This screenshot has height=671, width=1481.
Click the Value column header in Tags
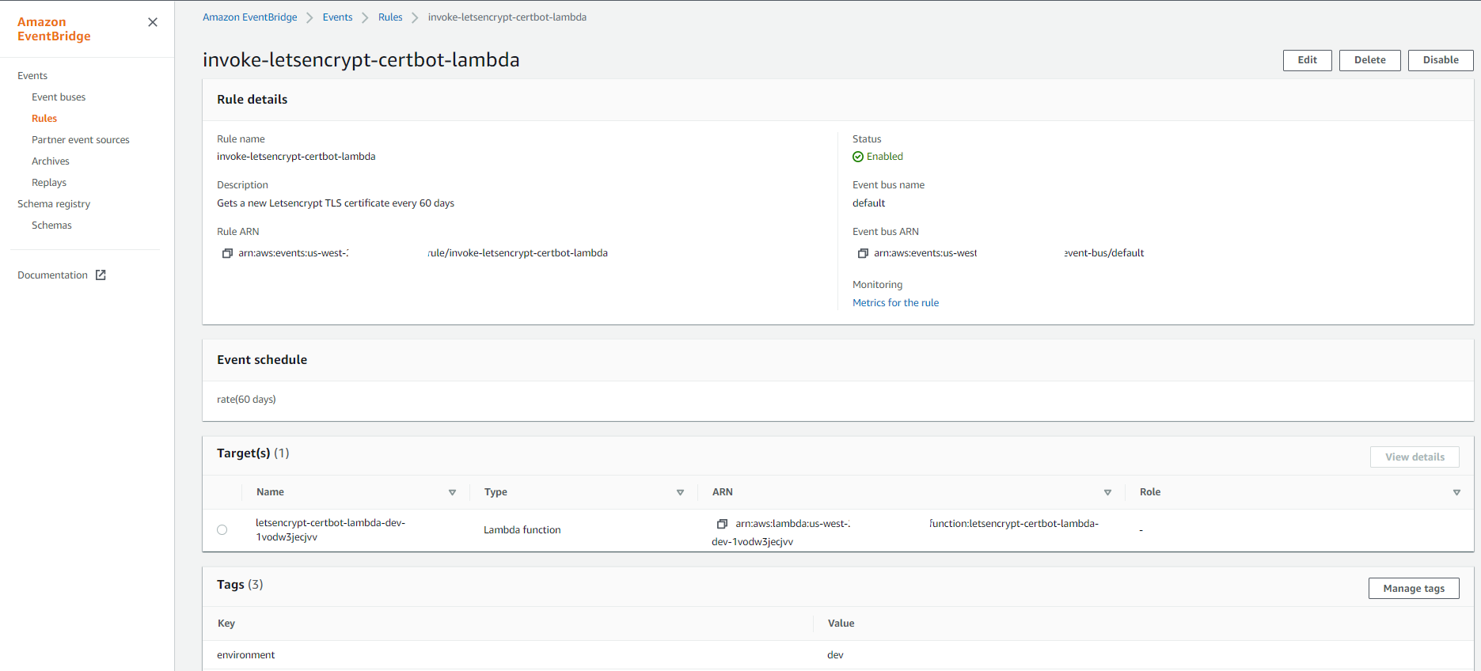(x=841, y=624)
